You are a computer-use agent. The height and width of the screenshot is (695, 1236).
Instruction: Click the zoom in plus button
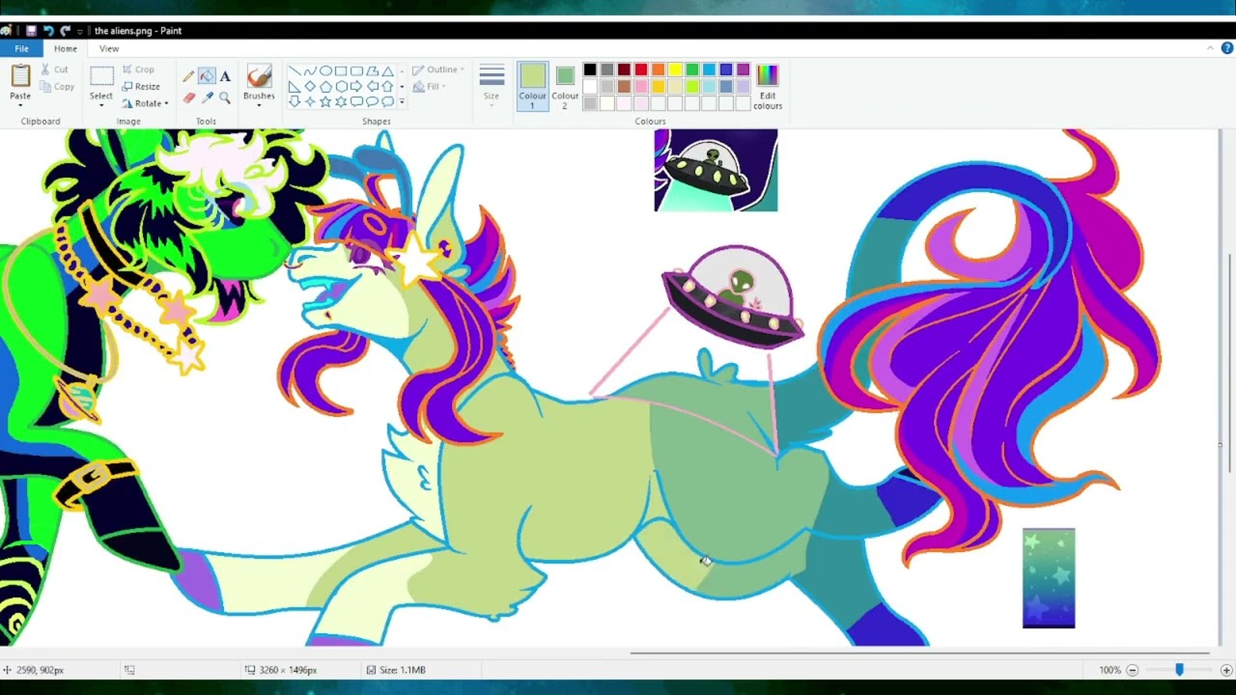(1226, 670)
